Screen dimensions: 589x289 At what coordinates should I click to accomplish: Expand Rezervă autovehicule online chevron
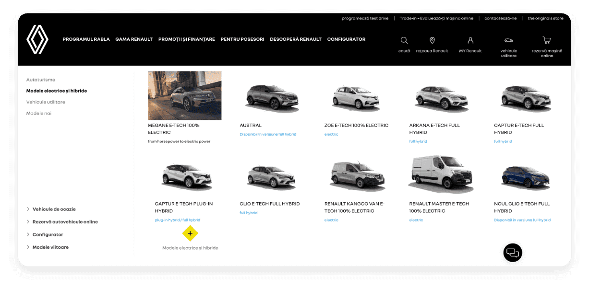click(28, 222)
